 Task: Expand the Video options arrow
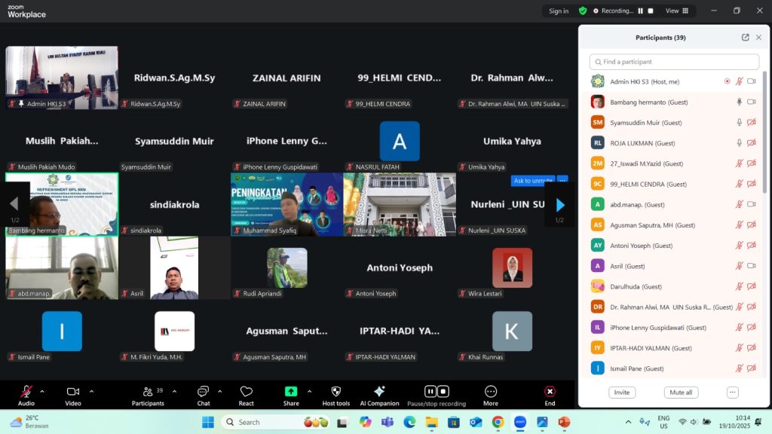click(92, 391)
